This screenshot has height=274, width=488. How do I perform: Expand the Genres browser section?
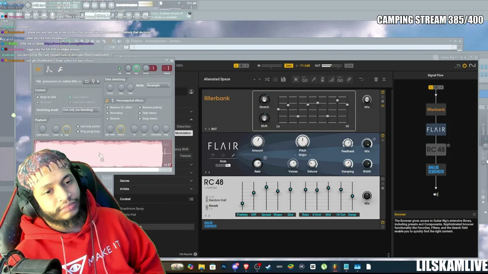pos(156,181)
